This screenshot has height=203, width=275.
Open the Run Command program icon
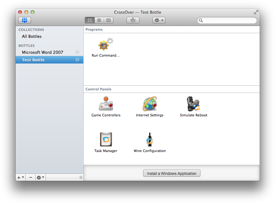tap(106, 45)
